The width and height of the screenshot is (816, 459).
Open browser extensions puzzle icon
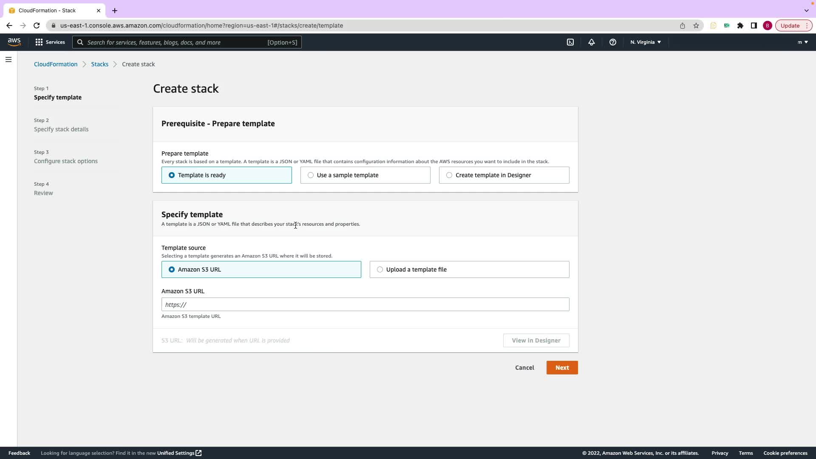[x=740, y=25]
